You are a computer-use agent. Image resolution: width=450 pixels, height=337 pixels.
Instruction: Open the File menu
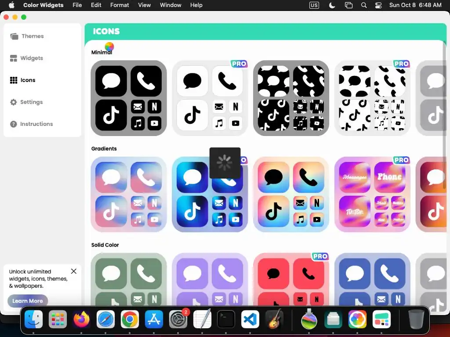pyautogui.click(x=77, y=5)
